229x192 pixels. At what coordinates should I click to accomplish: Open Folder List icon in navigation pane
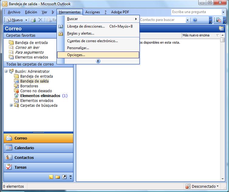pyautogui.click(x=57, y=177)
